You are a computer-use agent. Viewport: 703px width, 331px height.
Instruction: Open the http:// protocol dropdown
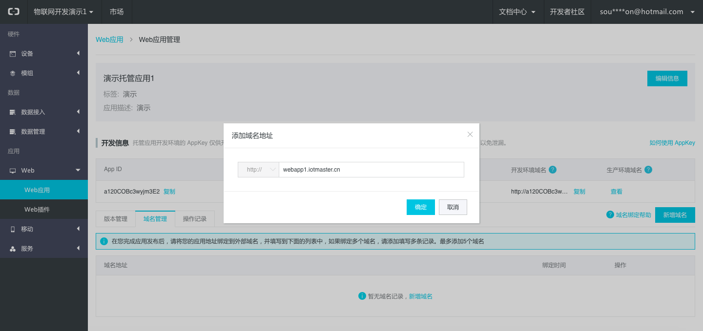[x=258, y=170]
